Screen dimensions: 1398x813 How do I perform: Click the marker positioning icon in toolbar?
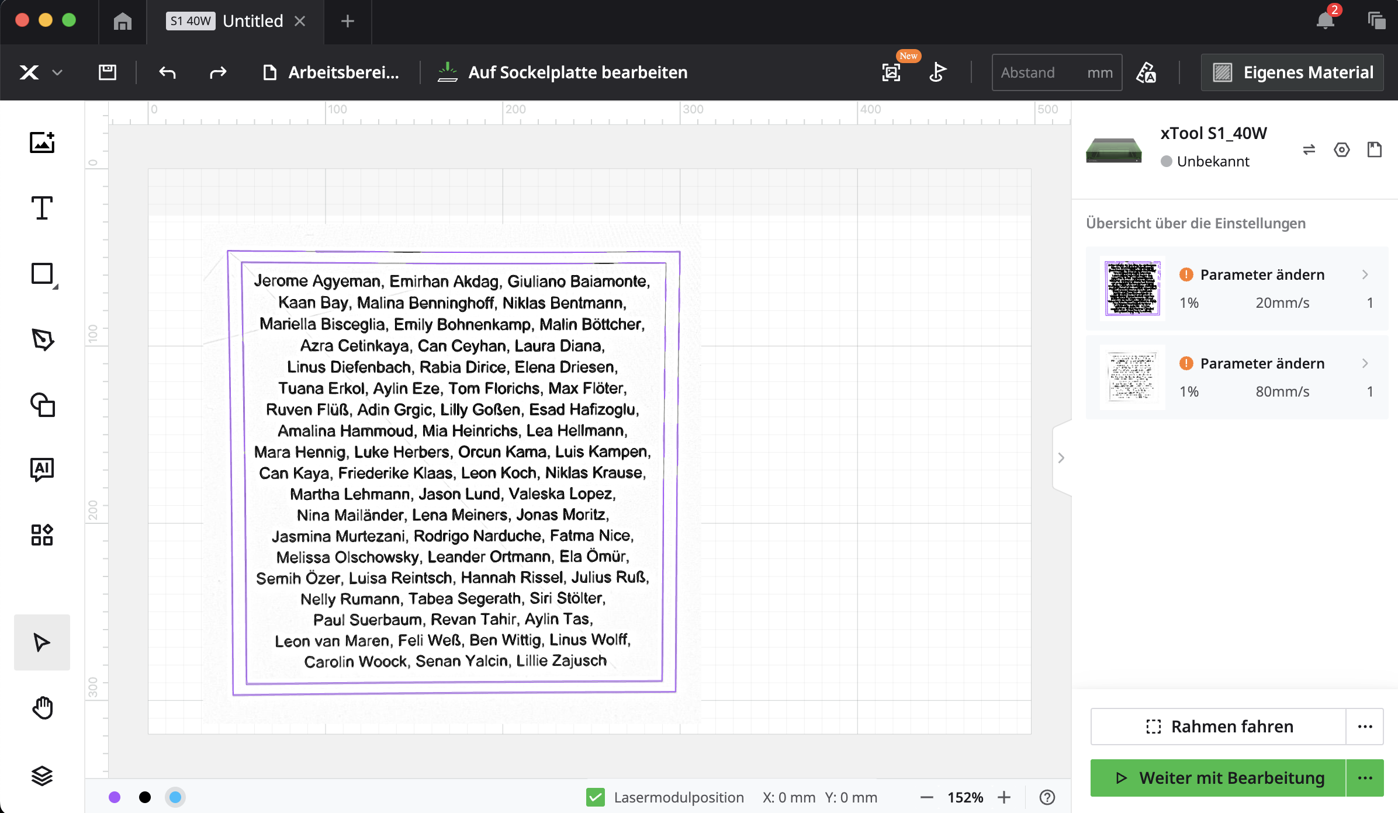[937, 72]
